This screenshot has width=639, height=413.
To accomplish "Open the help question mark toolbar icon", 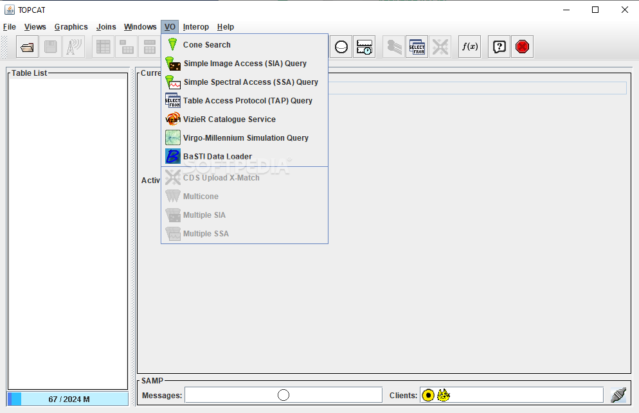I will [x=500, y=47].
